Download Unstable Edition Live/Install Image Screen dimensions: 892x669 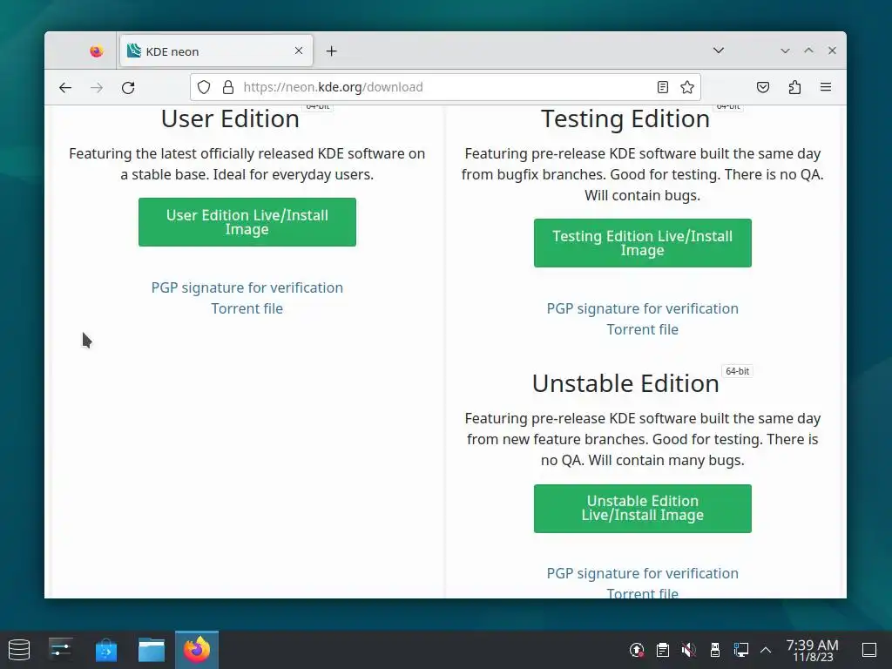tap(642, 508)
